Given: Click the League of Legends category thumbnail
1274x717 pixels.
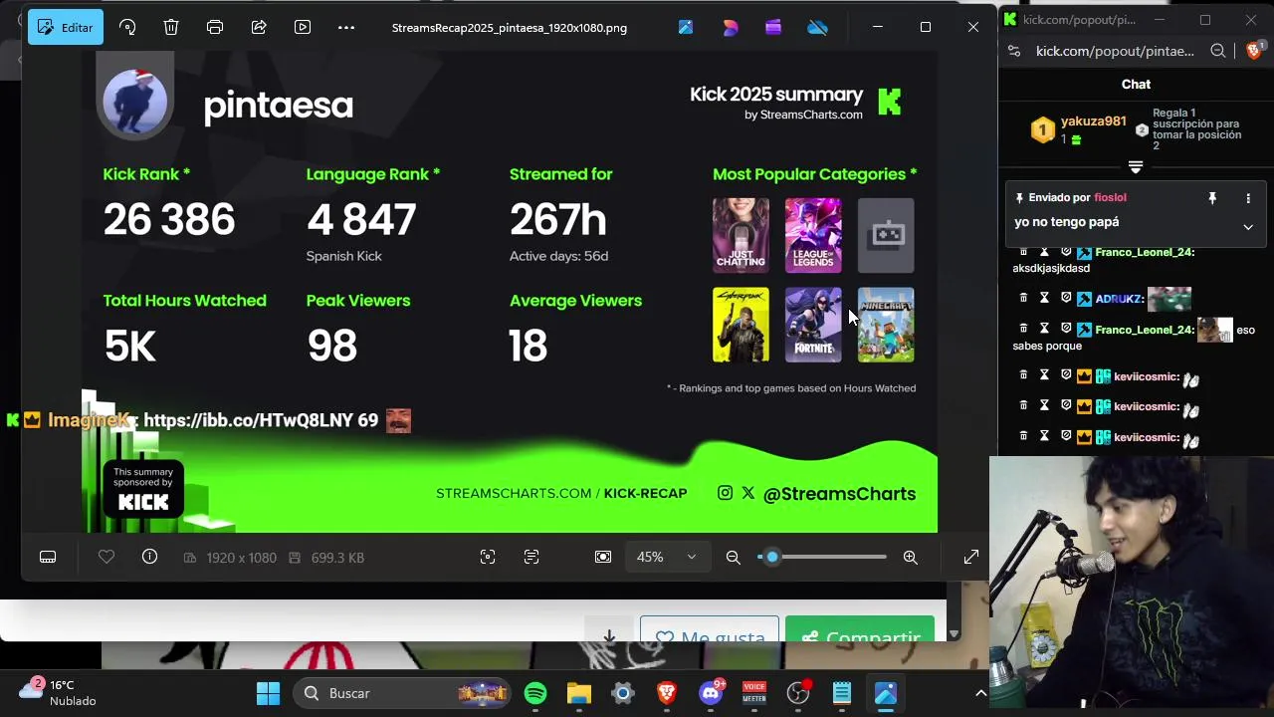Looking at the screenshot, I should pos(813,235).
